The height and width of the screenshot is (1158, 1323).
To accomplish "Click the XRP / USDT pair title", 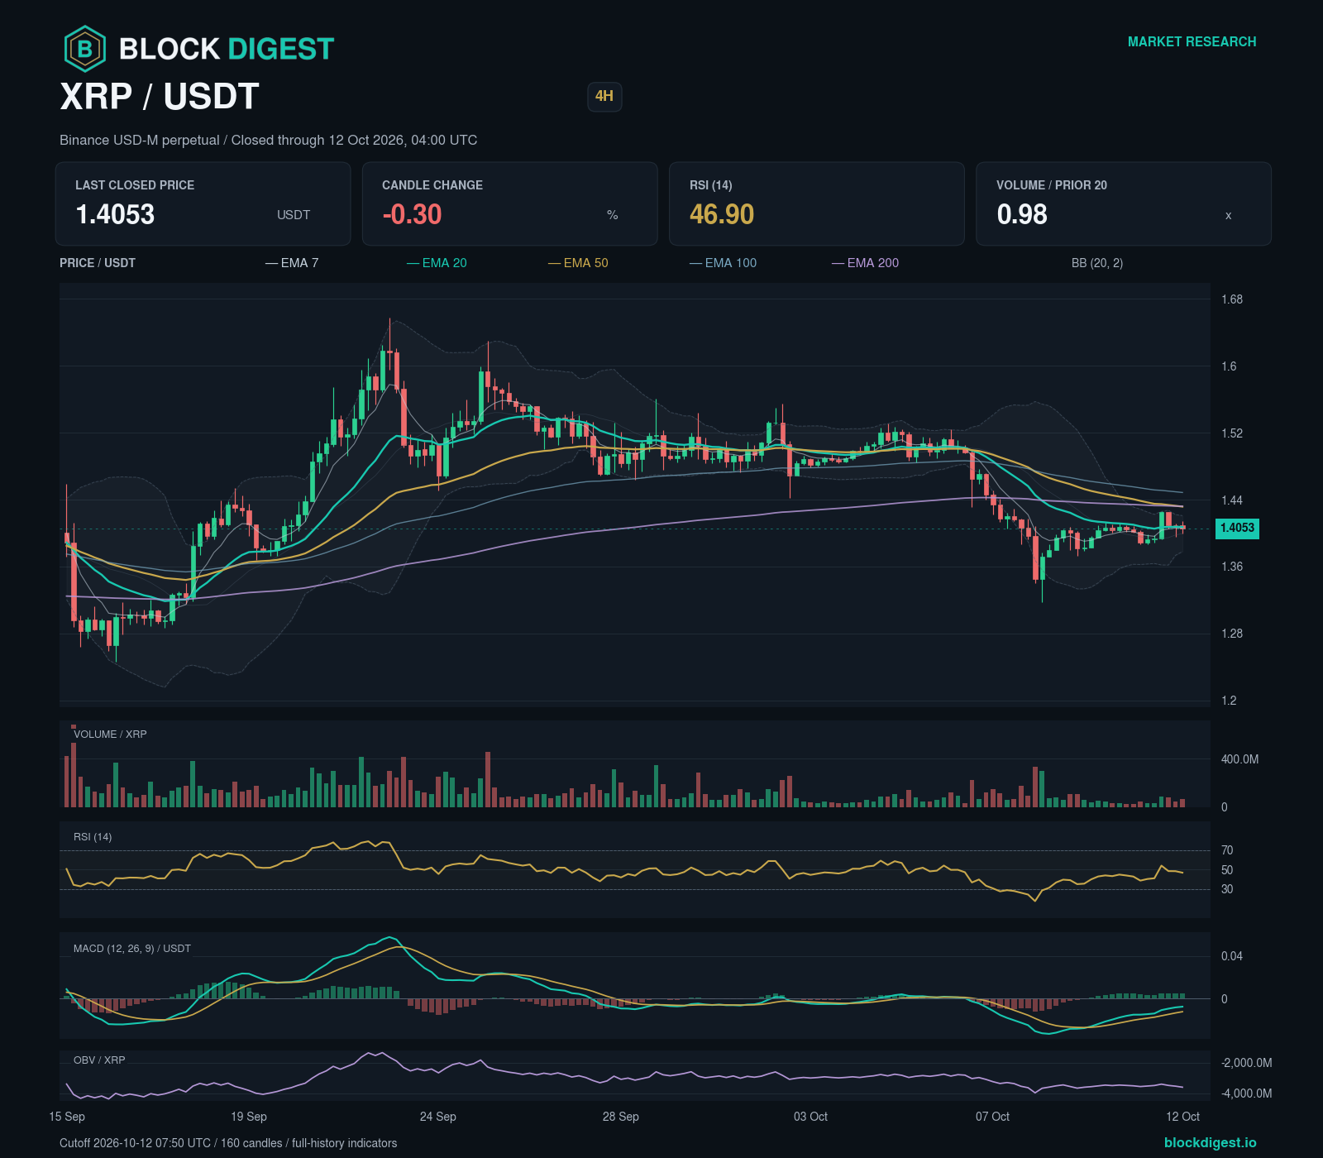I will pos(160,97).
